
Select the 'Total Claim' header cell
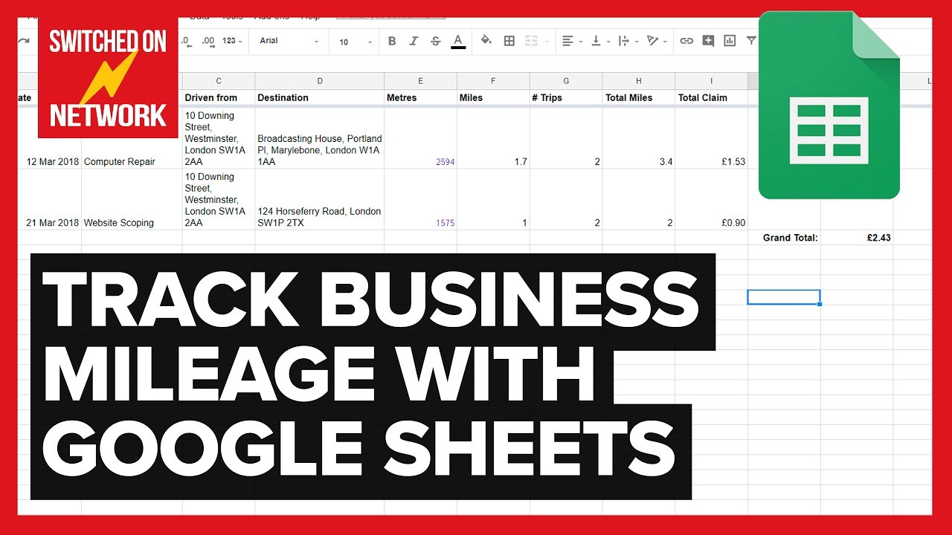[x=712, y=97]
